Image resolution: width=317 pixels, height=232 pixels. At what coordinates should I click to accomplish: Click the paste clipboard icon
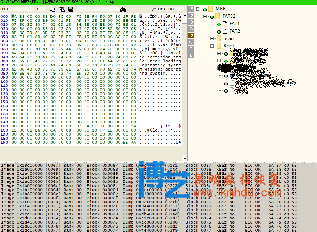click(62, 9)
